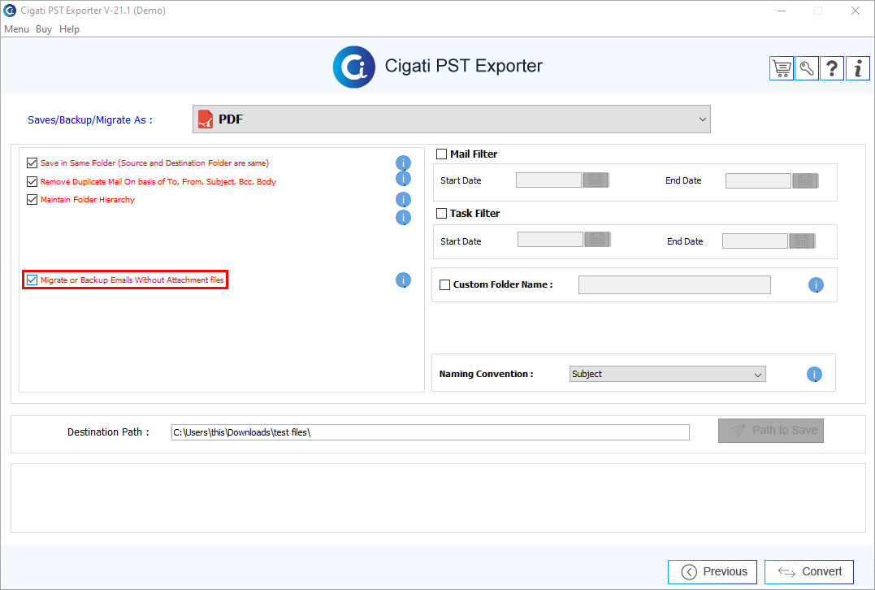Uncheck Save in Same Folder option
Viewport: 875px width, 590px height.
32,163
